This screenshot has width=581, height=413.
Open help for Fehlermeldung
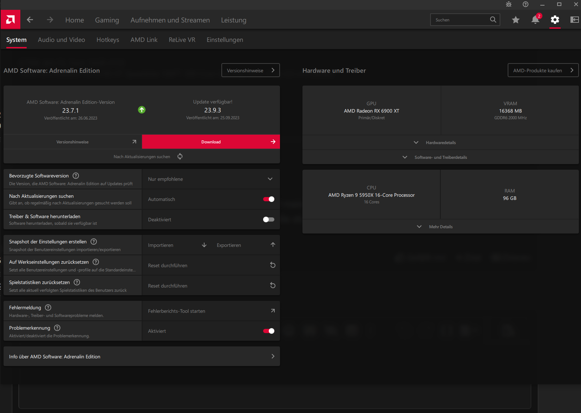pyautogui.click(x=48, y=307)
